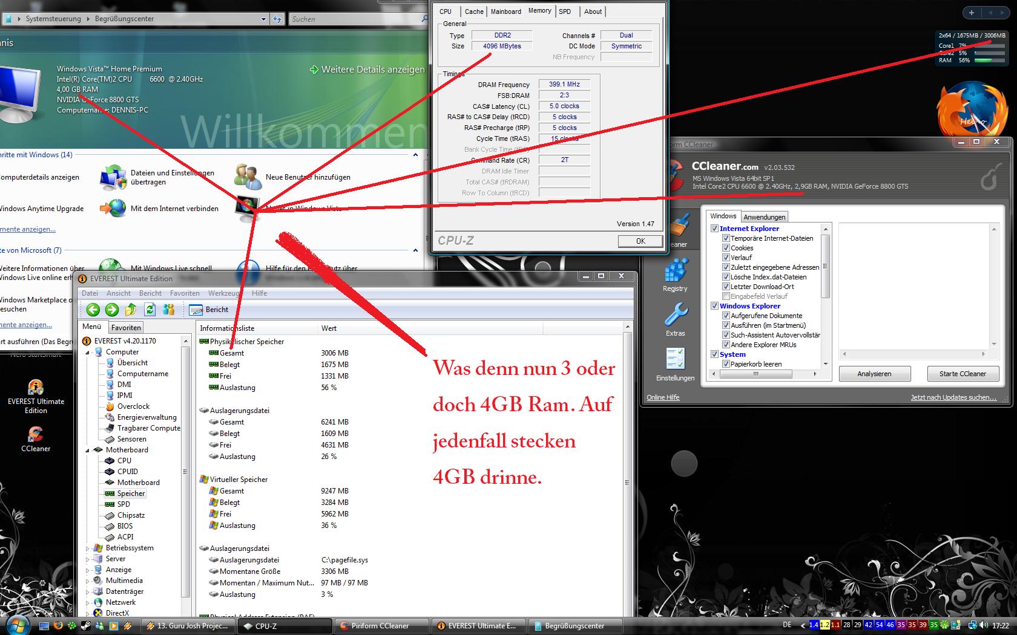Click Dateien und Einstellungen übertragen icon
1017x635 pixels.
click(113, 177)
